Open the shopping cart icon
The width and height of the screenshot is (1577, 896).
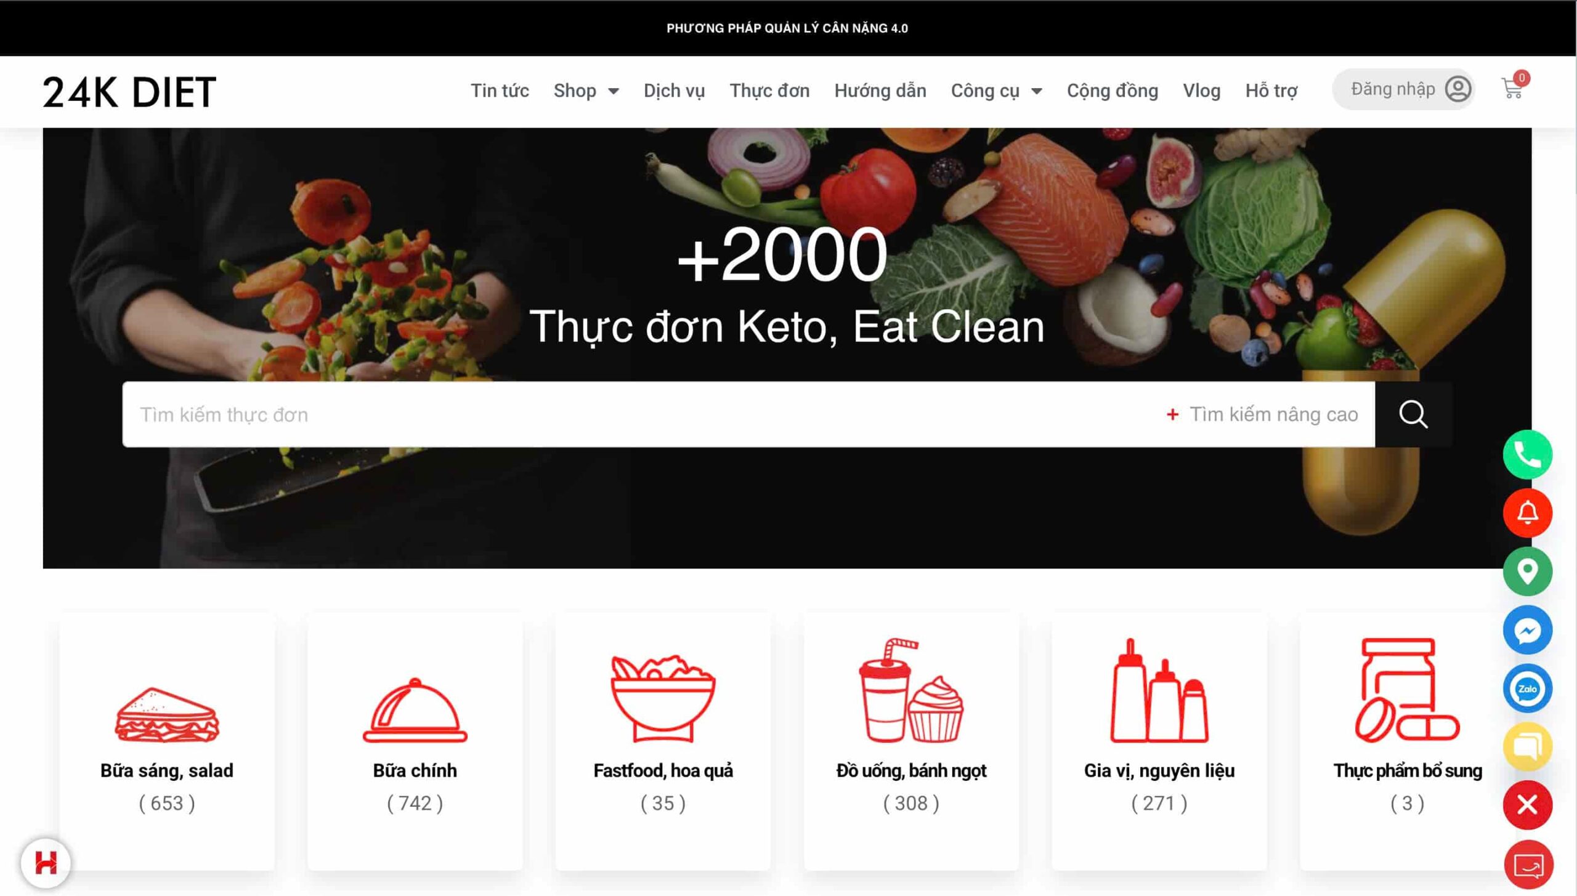1512,89
